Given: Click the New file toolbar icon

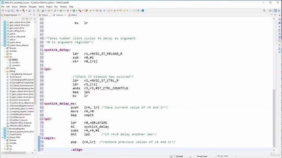Looking at the screenshot, I should tap(3, 11).
